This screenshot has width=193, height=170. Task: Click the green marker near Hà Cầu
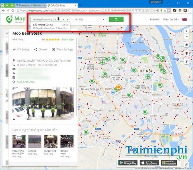click(x=86, y=132)
